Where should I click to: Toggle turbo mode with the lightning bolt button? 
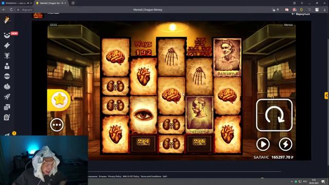[x=285, y=144]
